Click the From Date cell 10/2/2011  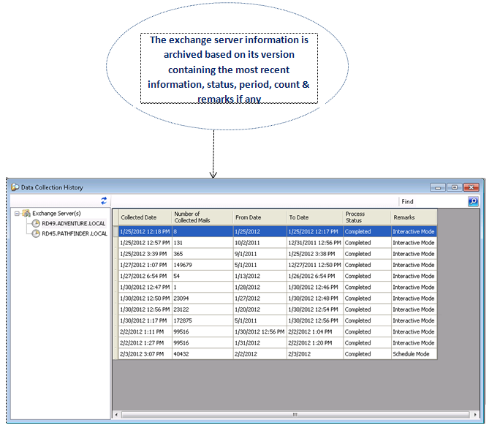tap(259, 243)
